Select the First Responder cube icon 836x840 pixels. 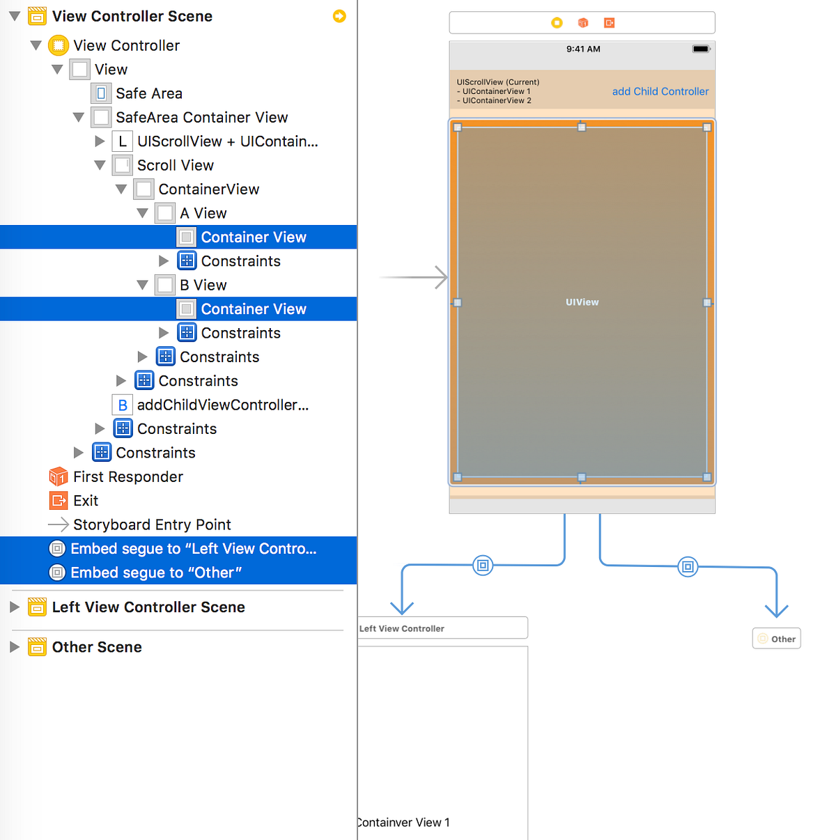click(x=59, y=476)
